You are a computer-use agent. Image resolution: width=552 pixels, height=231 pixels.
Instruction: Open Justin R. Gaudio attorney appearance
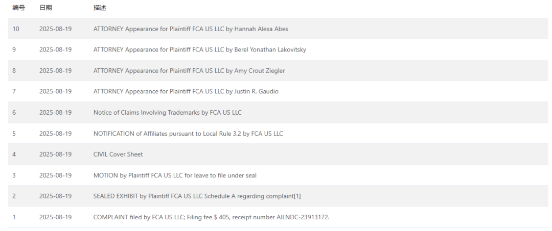[186, 92]
